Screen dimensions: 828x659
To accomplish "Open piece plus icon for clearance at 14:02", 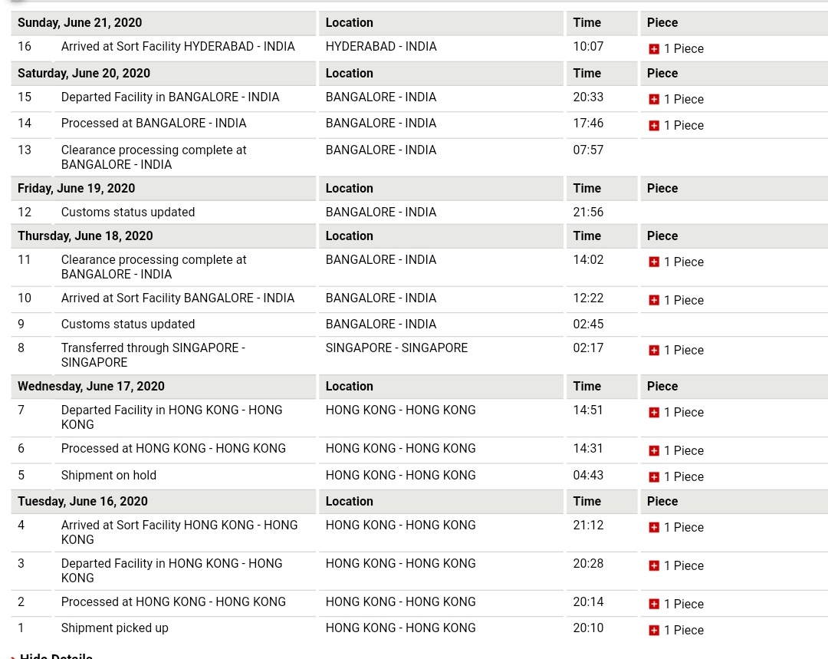I will click(654, 262).
